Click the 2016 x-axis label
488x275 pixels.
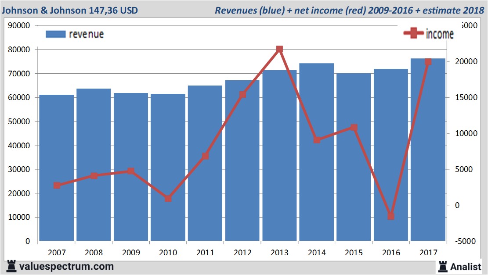[391, 252]
